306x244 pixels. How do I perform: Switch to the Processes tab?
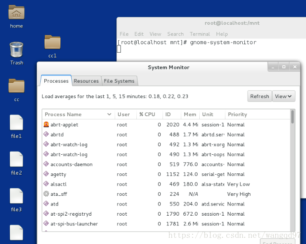(x=56, y=81)
